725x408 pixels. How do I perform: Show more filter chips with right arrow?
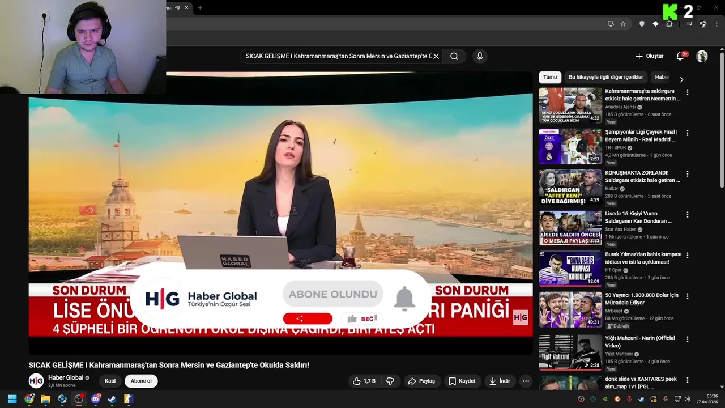(x=681, y=79)
